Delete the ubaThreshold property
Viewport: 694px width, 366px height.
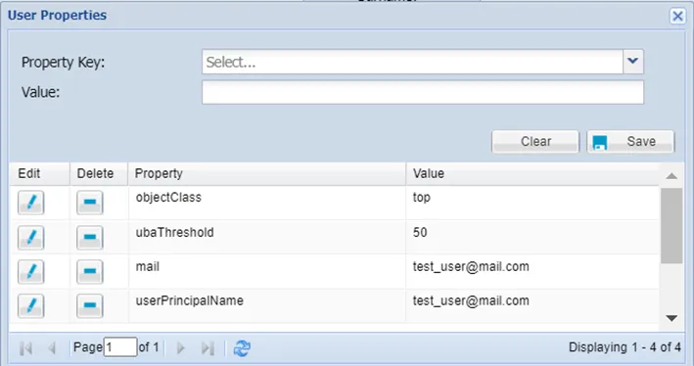(90, 238)
